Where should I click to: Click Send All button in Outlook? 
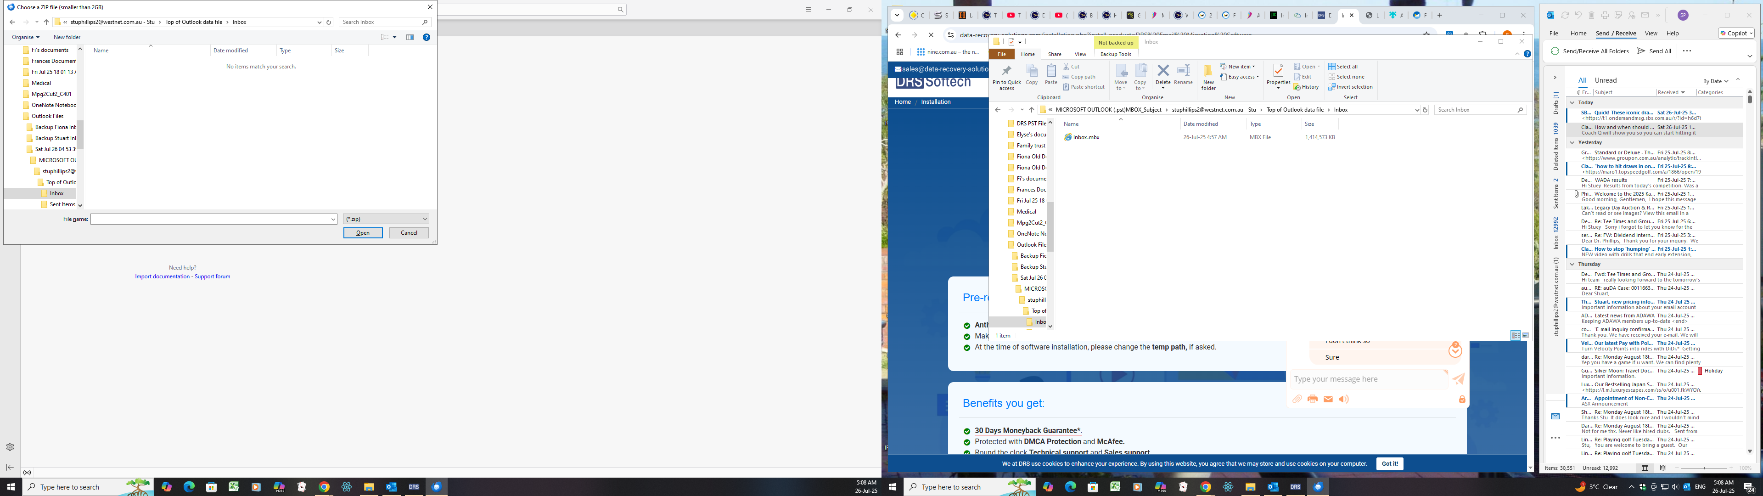tap(1653, 51)
